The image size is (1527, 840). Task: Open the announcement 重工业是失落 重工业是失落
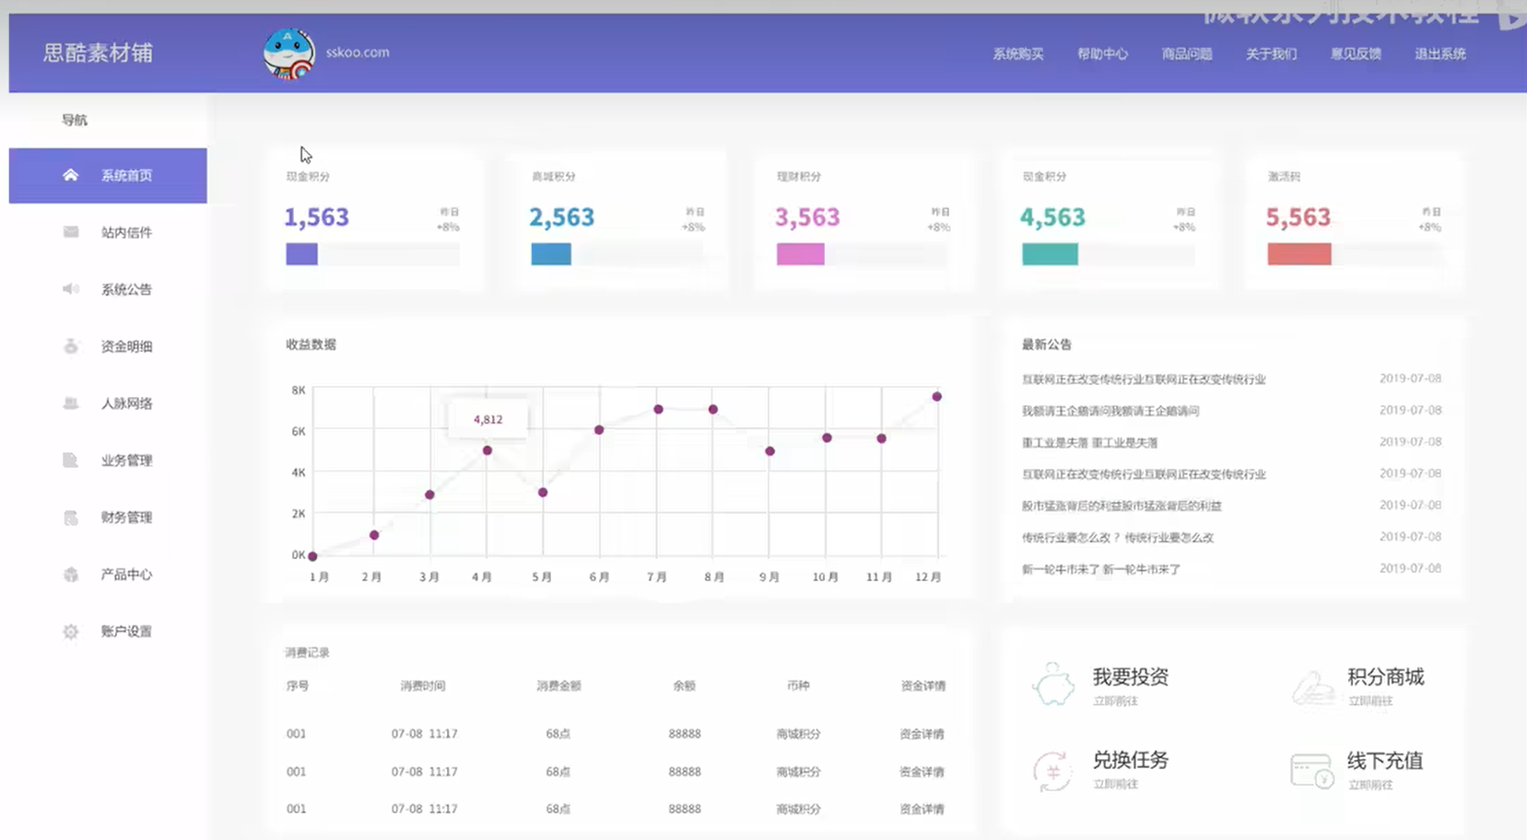point(1089,443)
